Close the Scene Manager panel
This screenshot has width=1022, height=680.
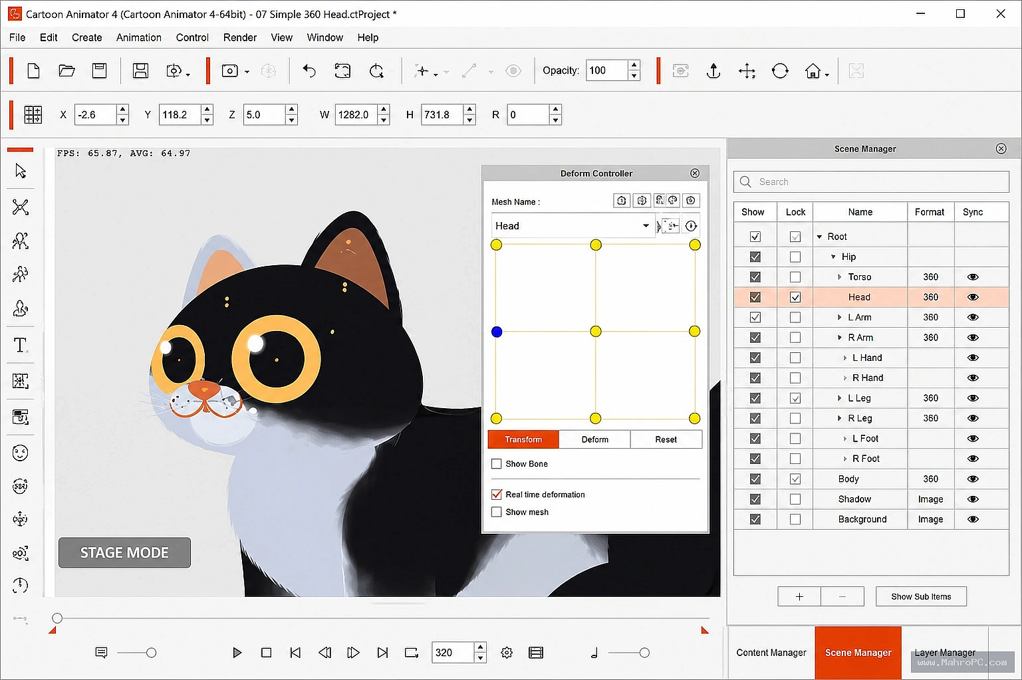tap(1001, 149)
